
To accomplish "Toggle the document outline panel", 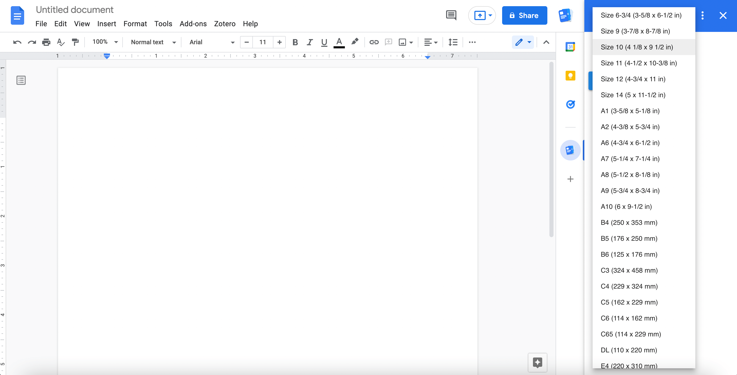I will (x=22, y=80).
